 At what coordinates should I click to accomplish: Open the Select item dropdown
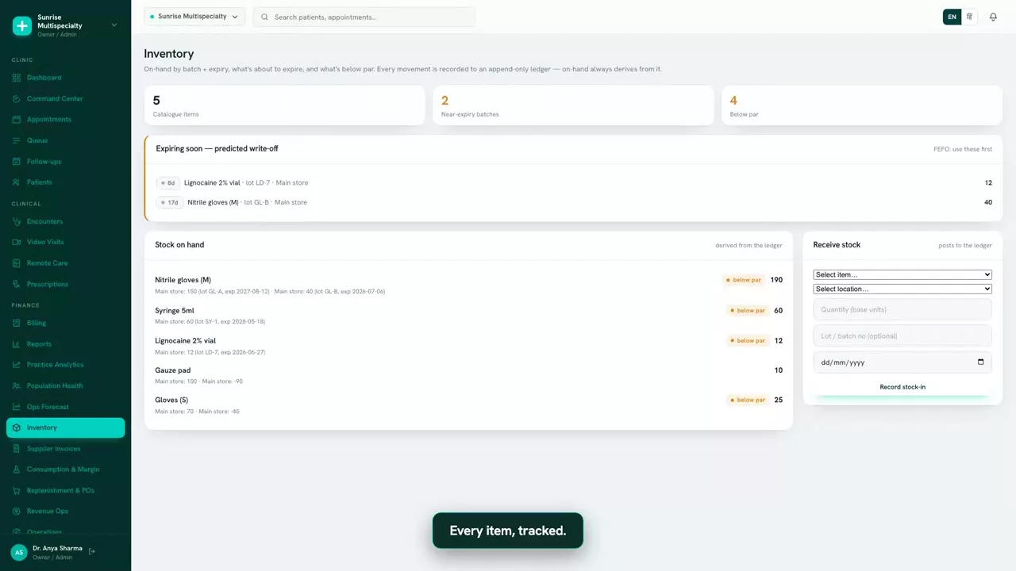click(x=902, y=274)
